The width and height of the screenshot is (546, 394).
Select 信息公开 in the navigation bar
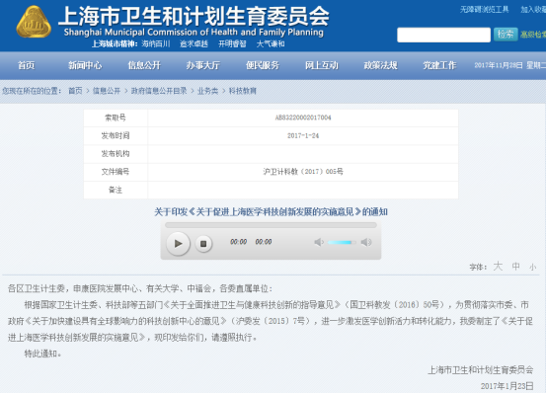pyautogui.click(x=144, y=65)
